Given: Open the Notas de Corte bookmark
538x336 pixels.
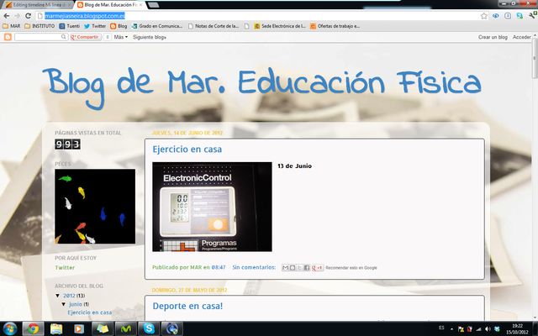Looking at the screenshot, I should pos(214,26).
